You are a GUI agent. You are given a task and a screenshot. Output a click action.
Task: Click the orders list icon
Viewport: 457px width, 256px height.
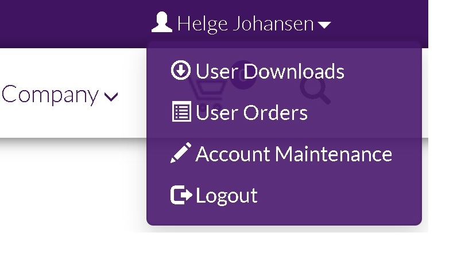pos(181,111)
